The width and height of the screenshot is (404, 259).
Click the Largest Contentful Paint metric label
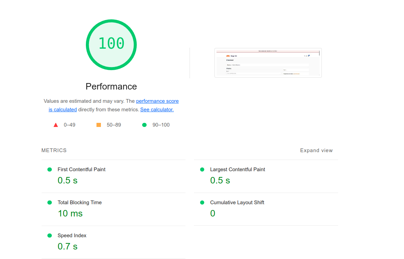(x=238, y=169)
